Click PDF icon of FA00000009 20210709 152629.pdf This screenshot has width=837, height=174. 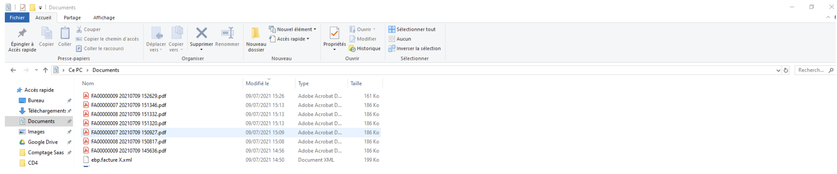86,96
